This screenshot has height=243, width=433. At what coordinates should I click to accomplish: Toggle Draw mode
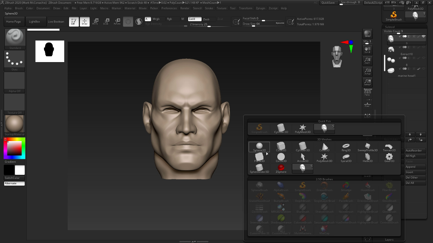(x=85, y=22)
